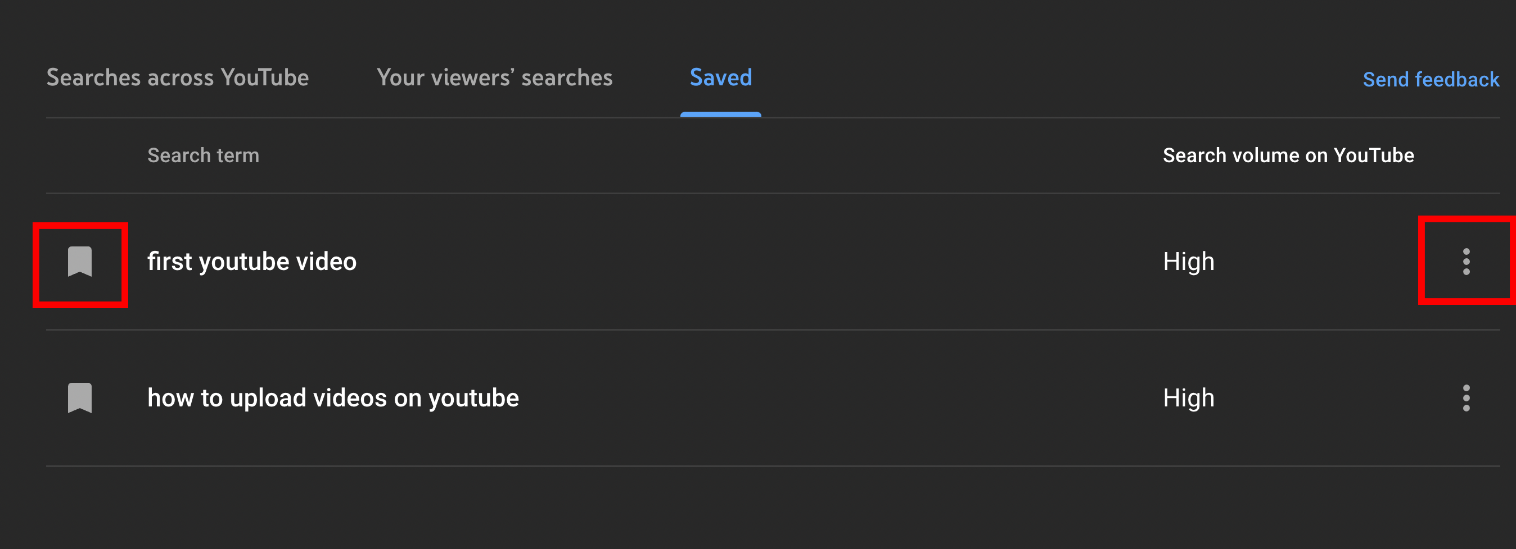This screenshot has height=549, width=1516.
Task: Select the Saved tab
Action: coord(720,77)
